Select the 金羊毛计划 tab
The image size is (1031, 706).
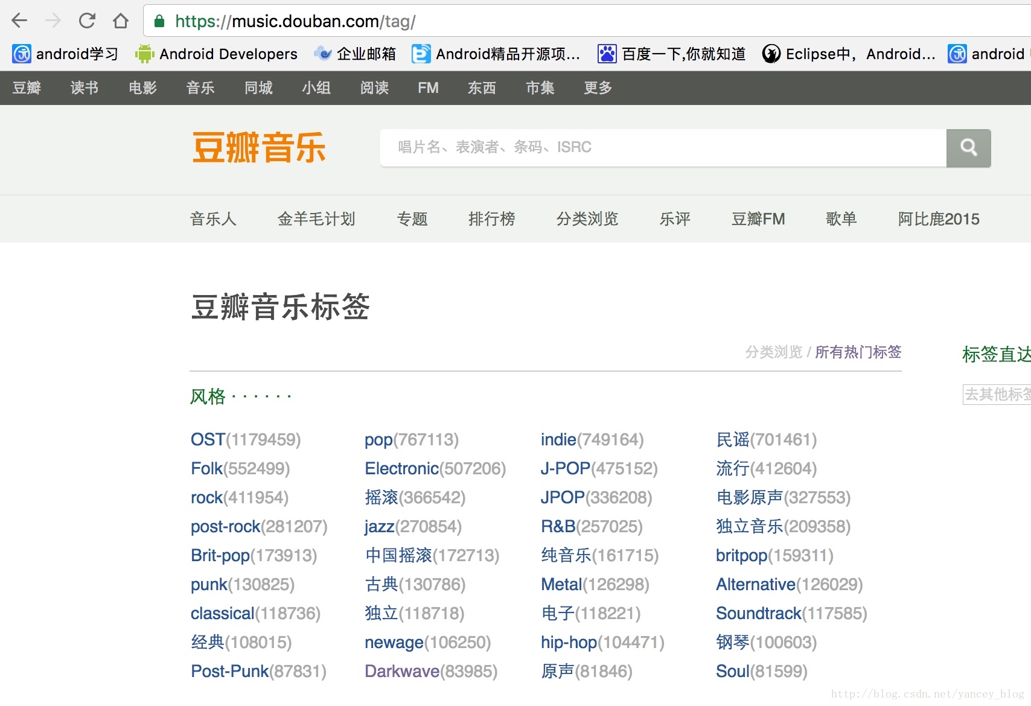pyautogui.click(x=316, y=219)
